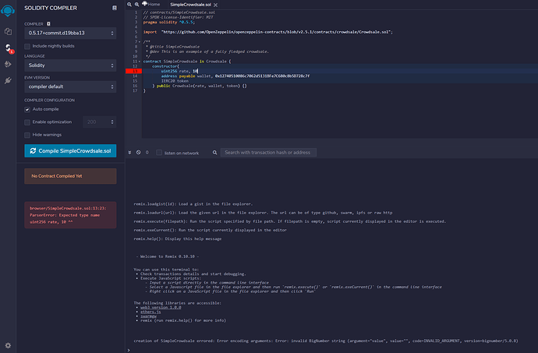Close the SimpleCrowdsale.sol tab
Viewport: 538px width, 353px height.
click(215, 5)
